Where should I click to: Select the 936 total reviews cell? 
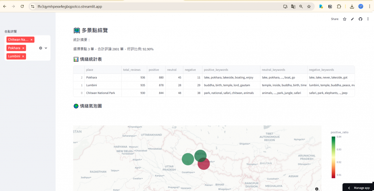134,77
